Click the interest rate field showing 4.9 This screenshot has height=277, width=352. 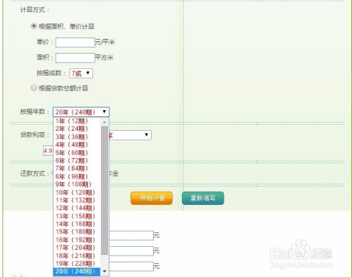(48, 151)
